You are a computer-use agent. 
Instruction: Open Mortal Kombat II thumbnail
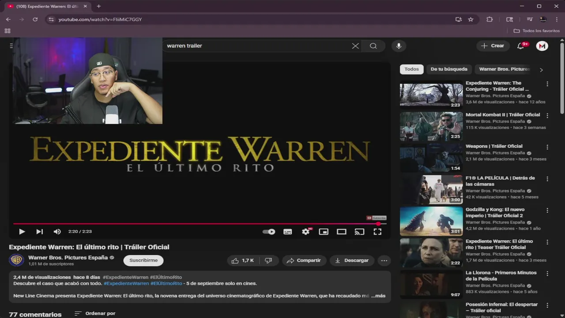point(431,126)
